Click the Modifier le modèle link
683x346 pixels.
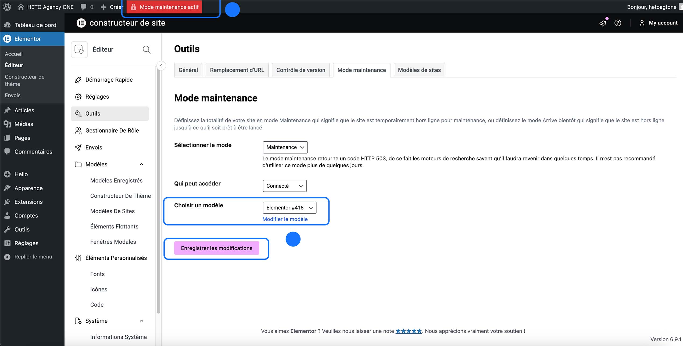285,219
